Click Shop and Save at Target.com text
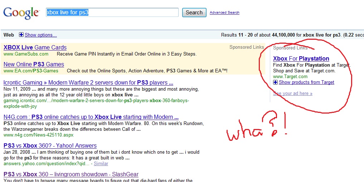Screen dimensions: 364x182 [304, 71]
